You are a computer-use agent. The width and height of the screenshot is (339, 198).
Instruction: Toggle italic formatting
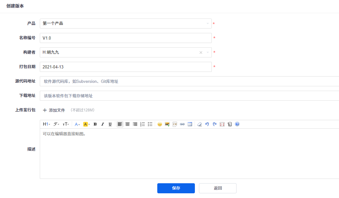102,124
